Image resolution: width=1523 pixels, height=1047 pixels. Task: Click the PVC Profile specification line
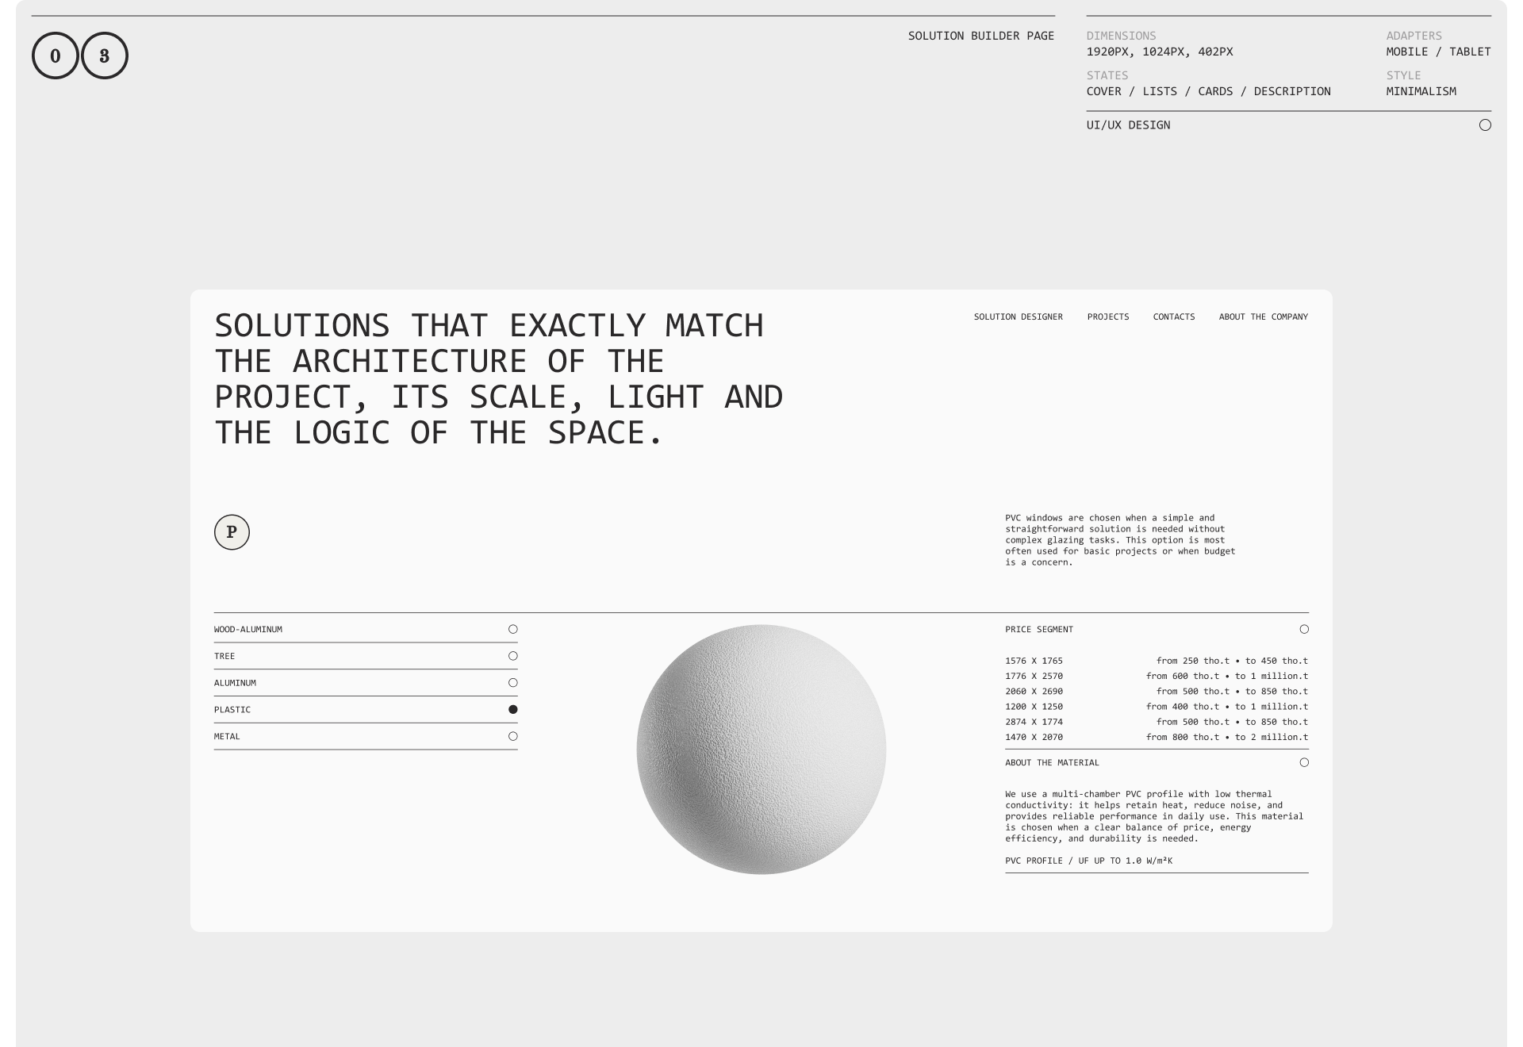pyautogui.click(x=1089, y=861)
